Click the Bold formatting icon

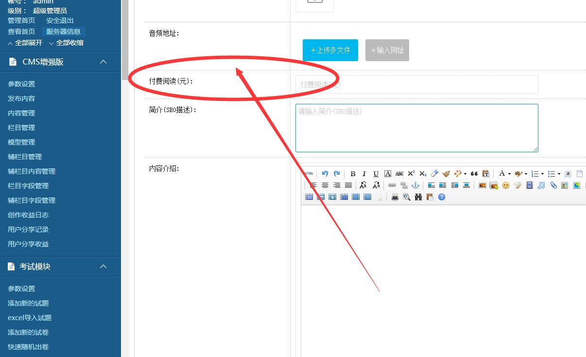[x=353, y=174]
